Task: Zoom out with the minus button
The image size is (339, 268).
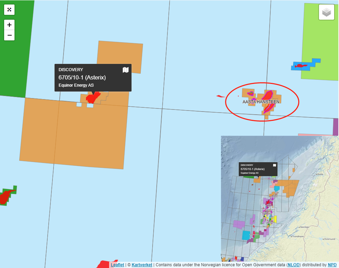Action: [9, 35]
